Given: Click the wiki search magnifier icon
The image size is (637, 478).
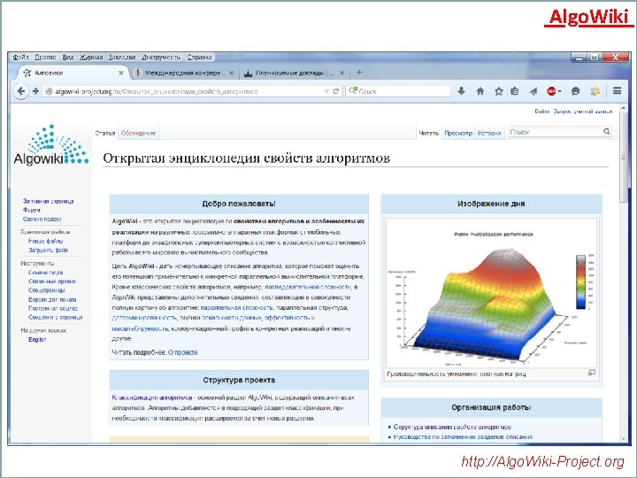Looking at the screenshot, I should click(x=607, y=132).
